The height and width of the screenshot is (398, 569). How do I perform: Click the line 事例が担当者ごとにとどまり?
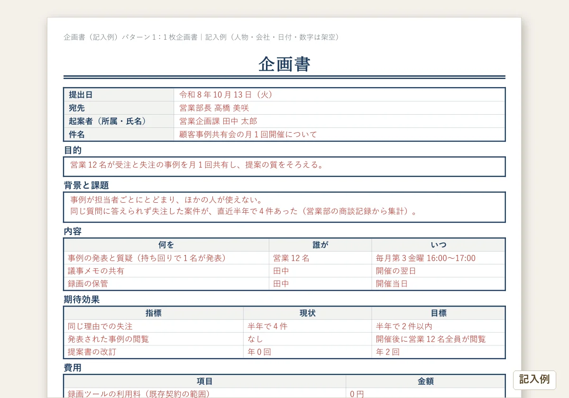coord(166,200)
